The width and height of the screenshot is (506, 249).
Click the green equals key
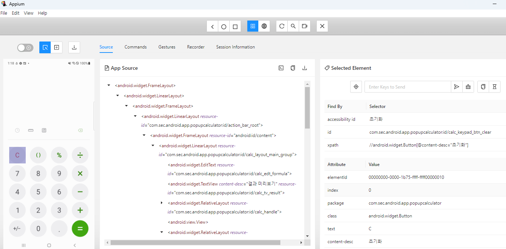click(80, 228)
